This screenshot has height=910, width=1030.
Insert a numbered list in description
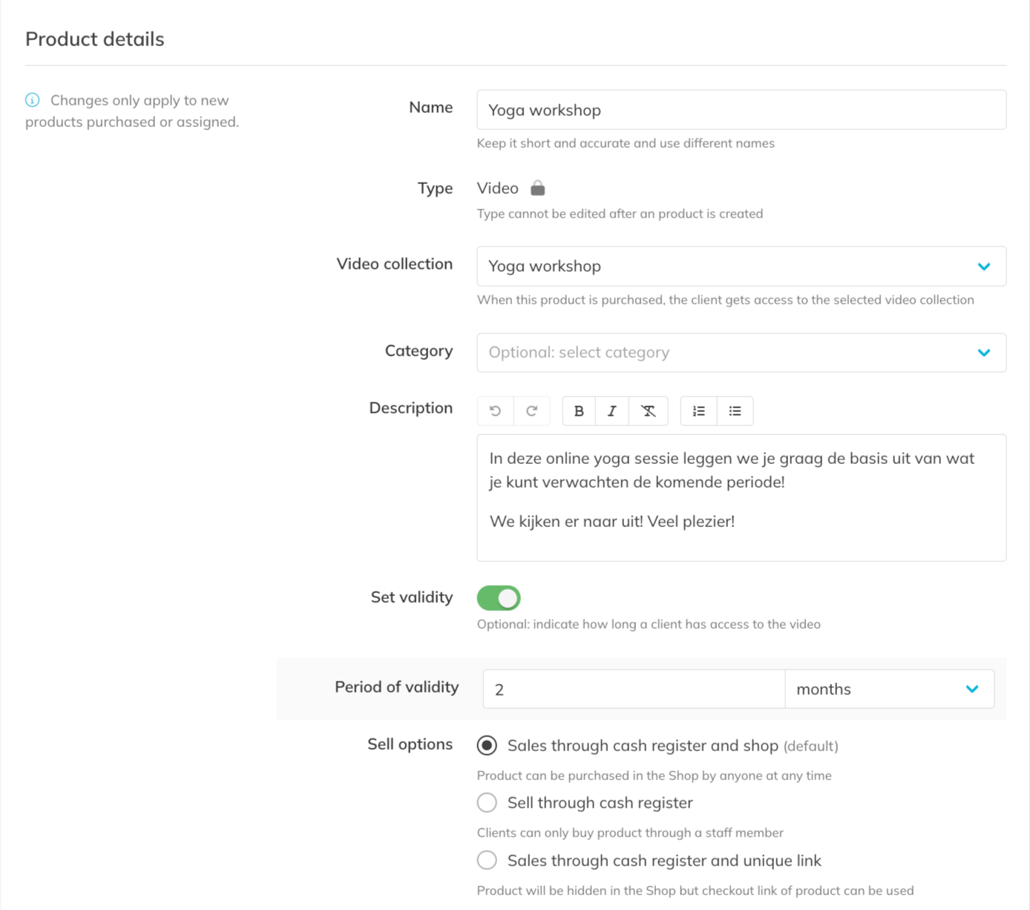pos(698,411)
